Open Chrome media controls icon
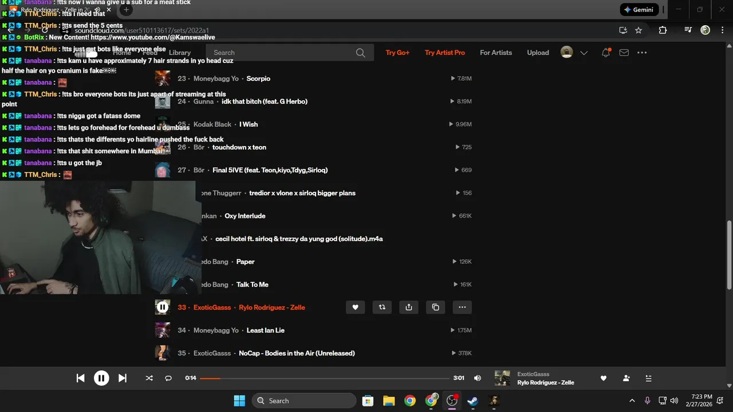Image resolution: width=733 pixels, height=412 pixels. pos(688,30)
